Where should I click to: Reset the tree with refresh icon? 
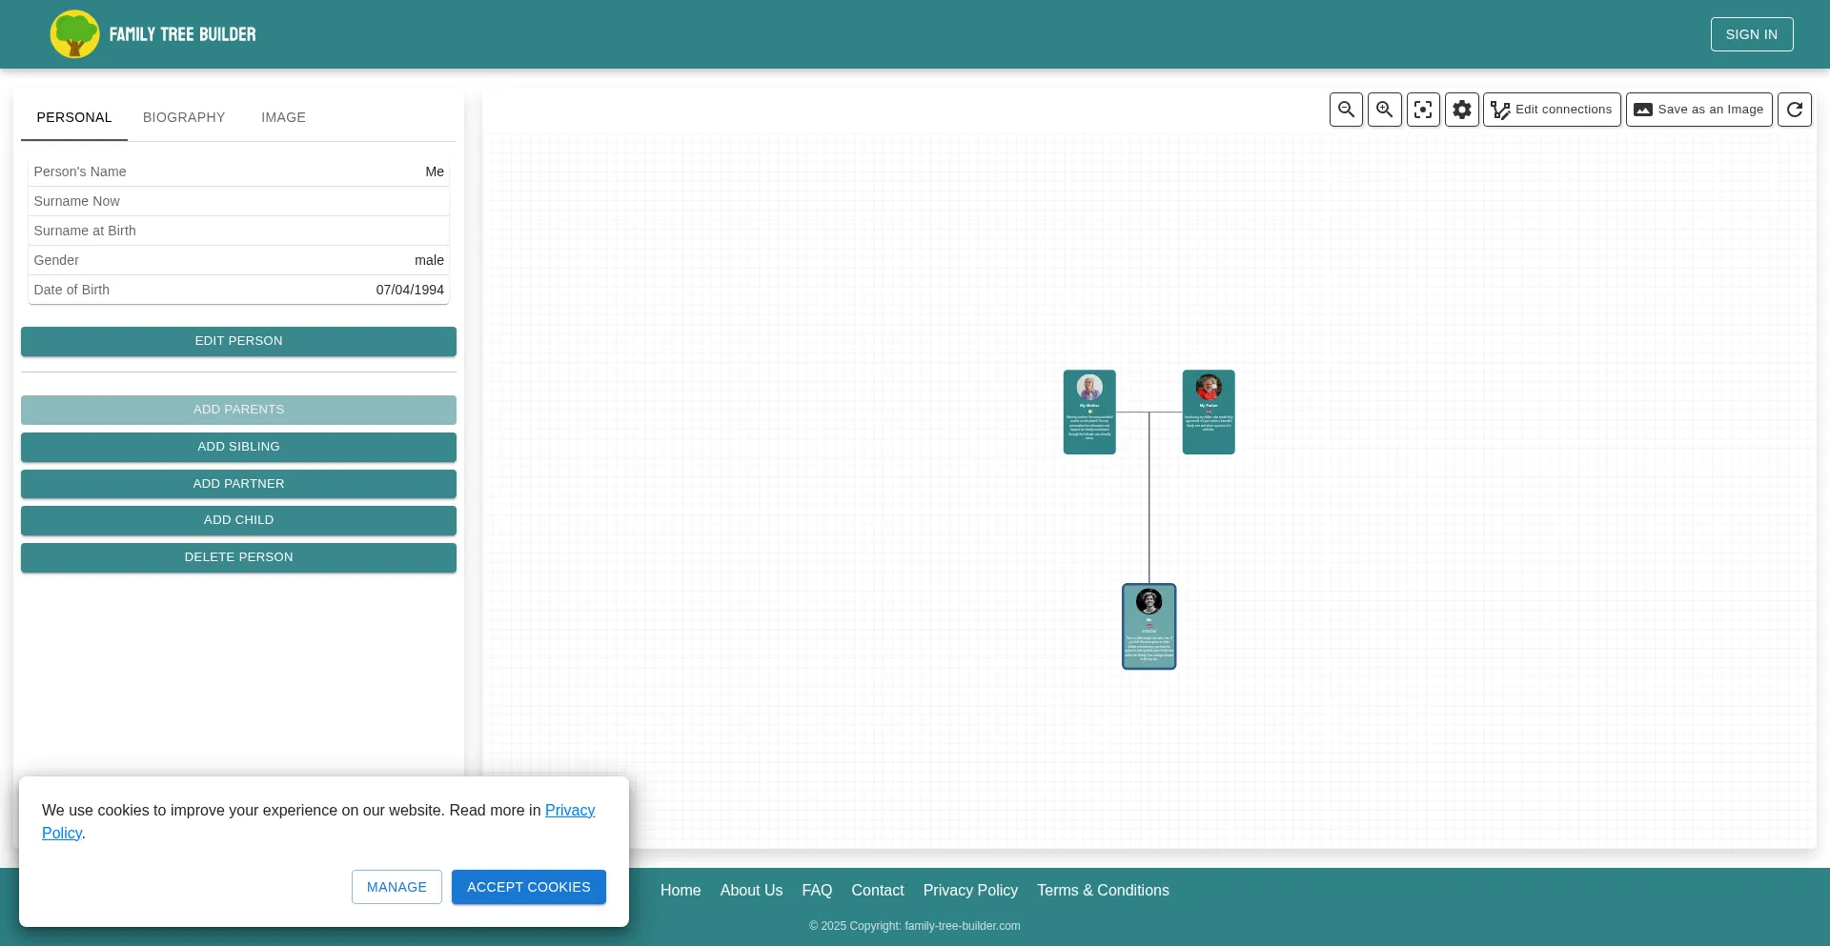pos(1794,110)
